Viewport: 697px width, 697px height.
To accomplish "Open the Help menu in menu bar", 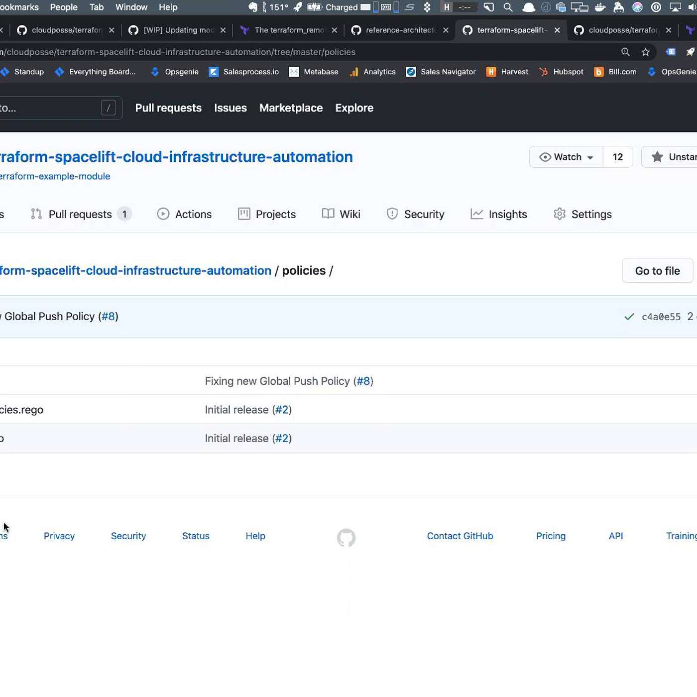I will click(168, 7).
